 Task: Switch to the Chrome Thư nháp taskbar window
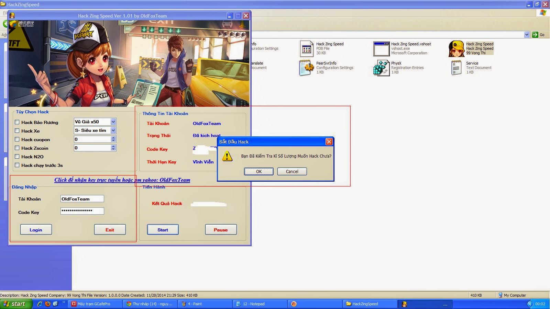(151, 304)
